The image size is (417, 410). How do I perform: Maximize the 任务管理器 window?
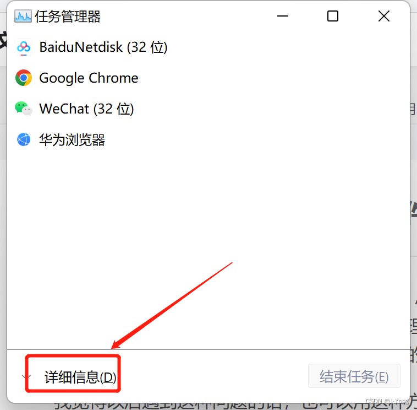(x=333, y=16)
